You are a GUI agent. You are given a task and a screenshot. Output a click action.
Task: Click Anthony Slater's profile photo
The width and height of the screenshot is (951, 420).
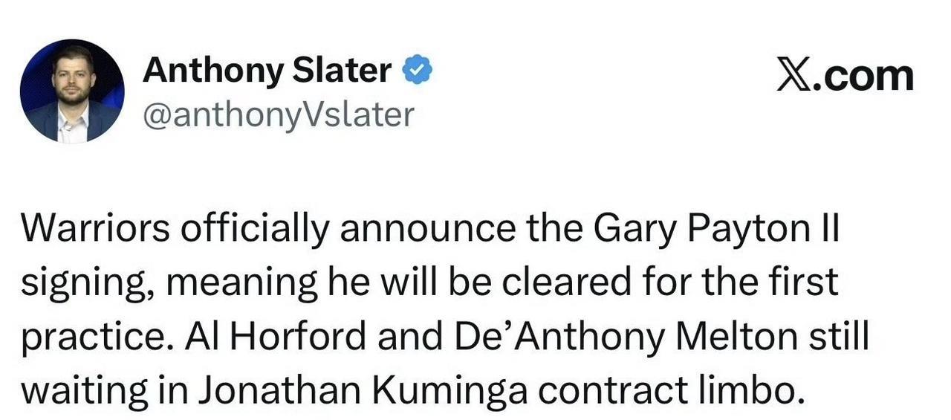[72, 91]
